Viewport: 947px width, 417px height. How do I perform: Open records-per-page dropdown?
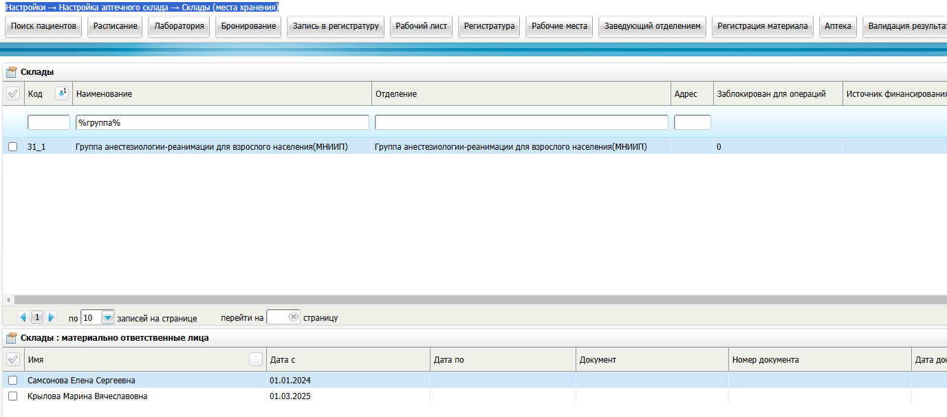[x=108, y=317]
